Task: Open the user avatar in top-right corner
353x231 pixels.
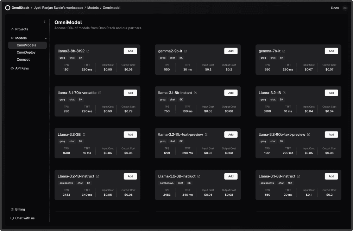Action: pyautogui.click(x=345, y=8)
